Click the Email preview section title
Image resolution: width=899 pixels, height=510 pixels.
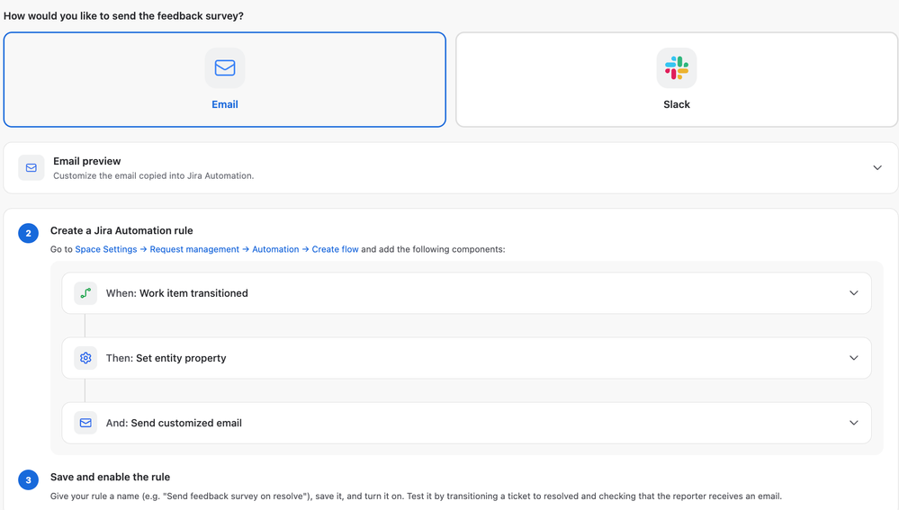(87, 161)
